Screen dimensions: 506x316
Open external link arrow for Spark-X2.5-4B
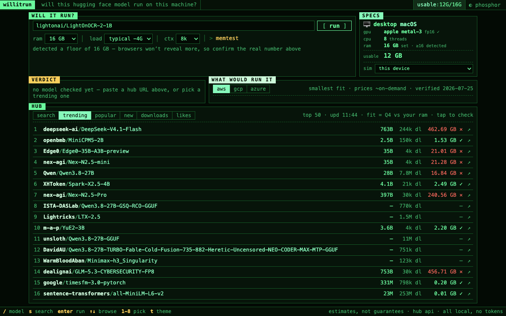[469, 184]
